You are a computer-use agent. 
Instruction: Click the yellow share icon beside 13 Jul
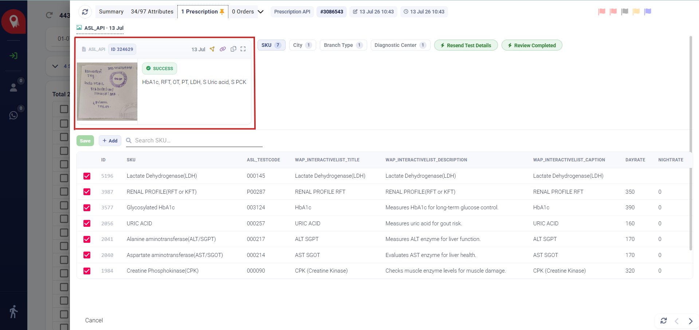pyautogui.click(x=212, y=49)
